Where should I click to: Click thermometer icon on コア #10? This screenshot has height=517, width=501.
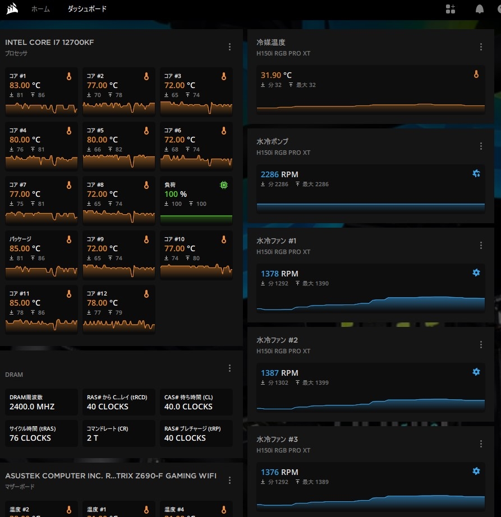pos(224,239)
